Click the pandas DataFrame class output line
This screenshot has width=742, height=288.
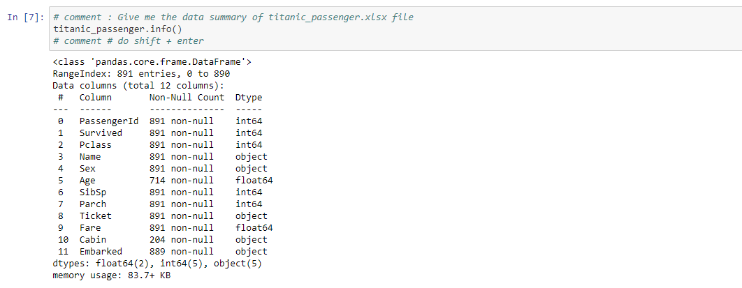[152, 61]
